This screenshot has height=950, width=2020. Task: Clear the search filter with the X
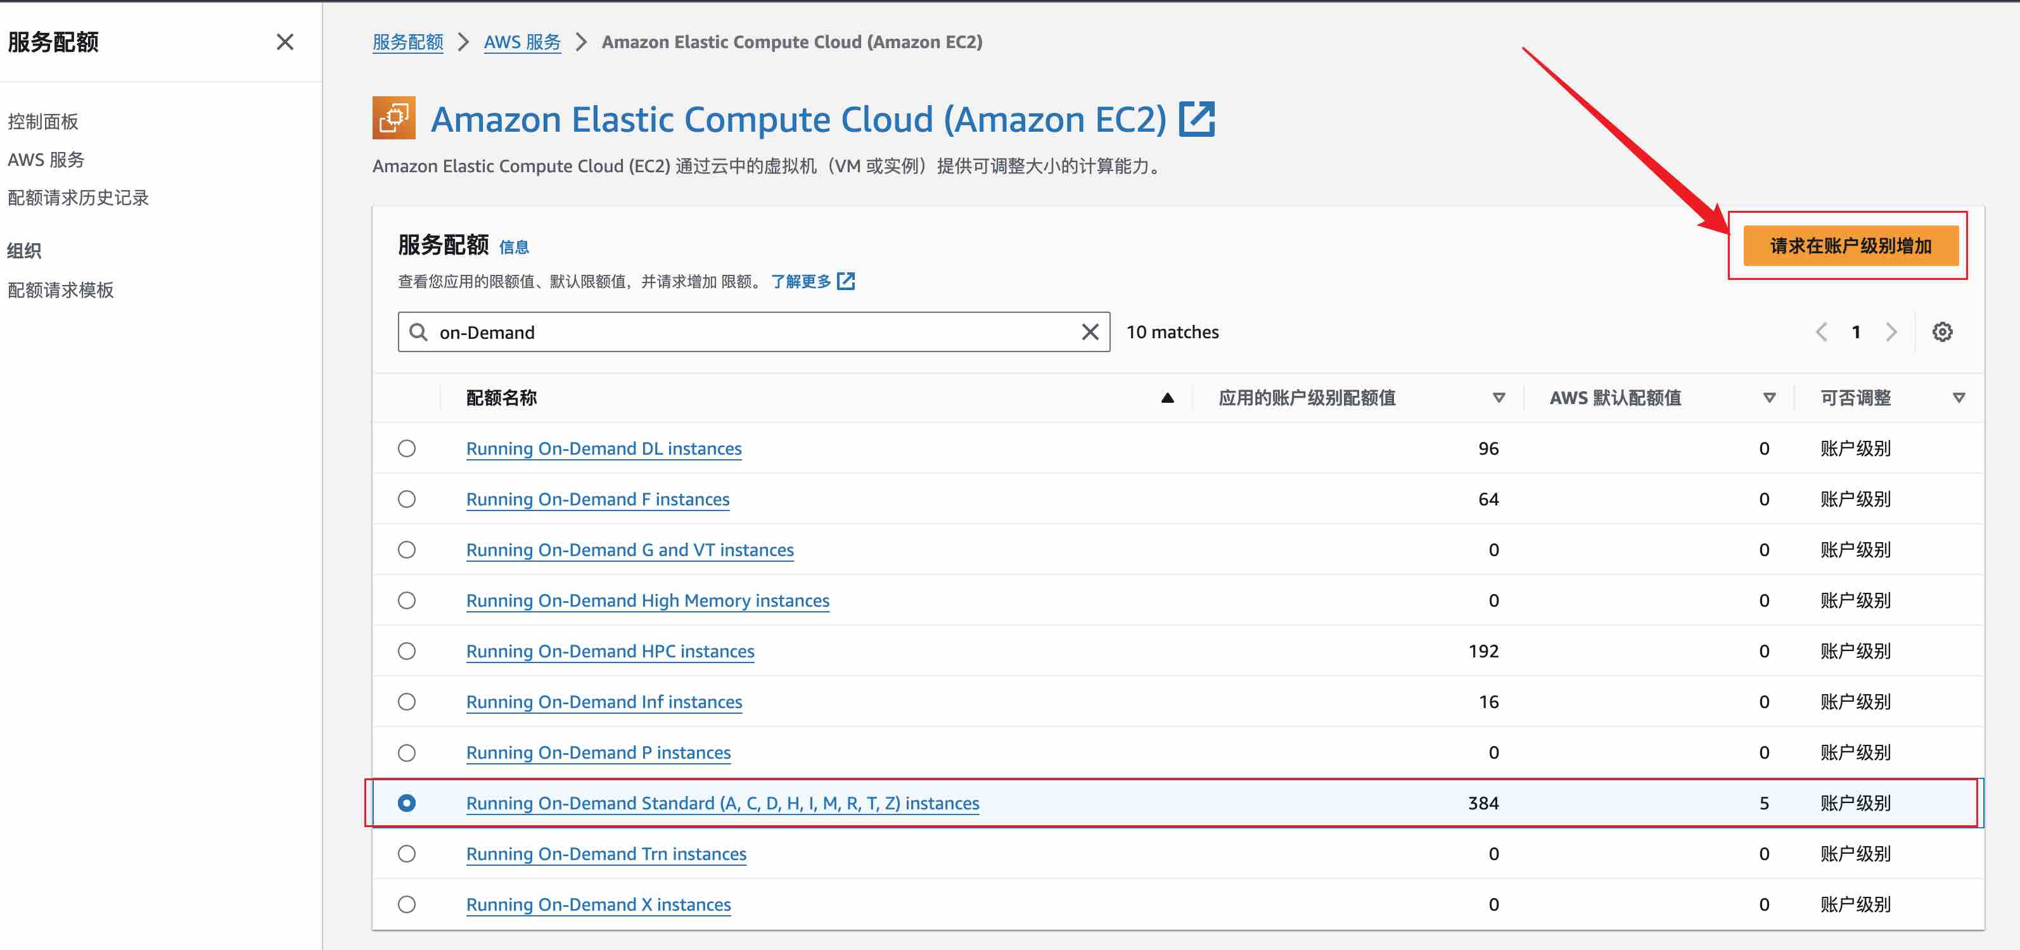[x=1090, y=332]
